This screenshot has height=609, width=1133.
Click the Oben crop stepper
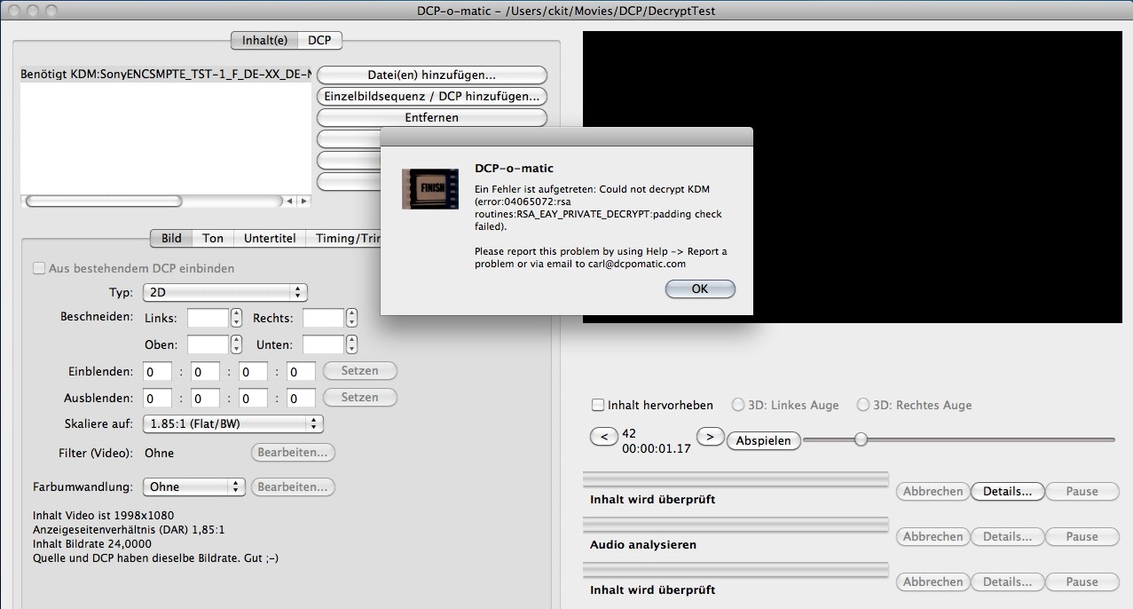click(236, 344)
